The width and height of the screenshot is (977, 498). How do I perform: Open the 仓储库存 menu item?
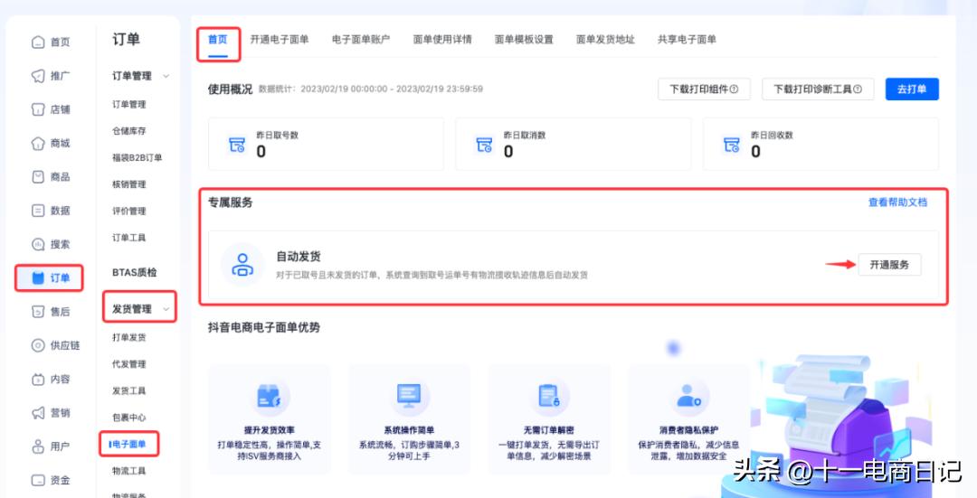[129, 131]
